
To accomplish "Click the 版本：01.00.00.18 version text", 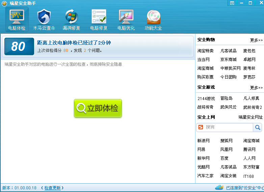I will 19,188.
